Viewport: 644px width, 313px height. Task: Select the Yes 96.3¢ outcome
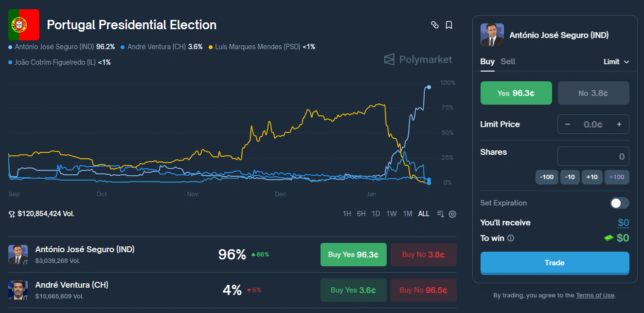click(516, 93)
